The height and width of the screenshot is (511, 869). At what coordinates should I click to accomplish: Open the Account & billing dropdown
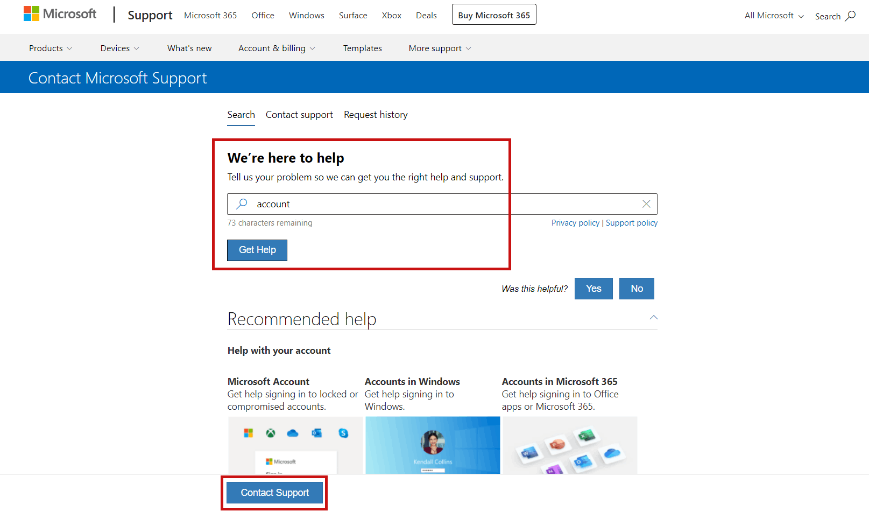click(x=277, y=48)
